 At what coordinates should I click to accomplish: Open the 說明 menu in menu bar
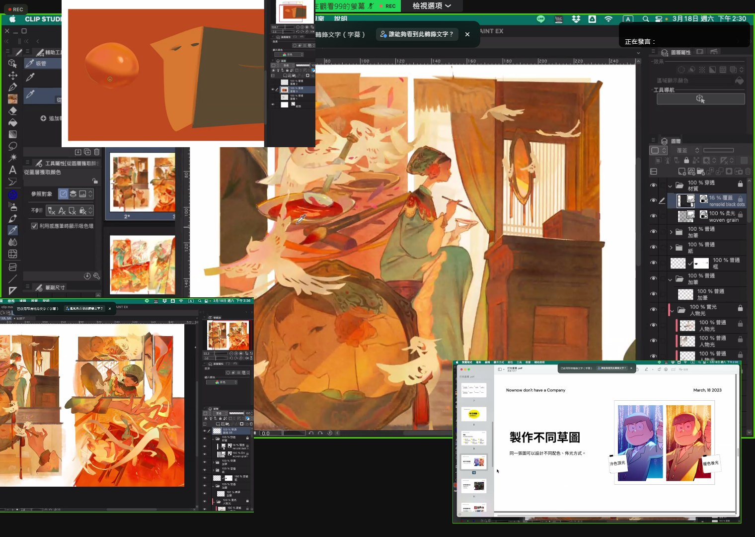click(341, 19)
